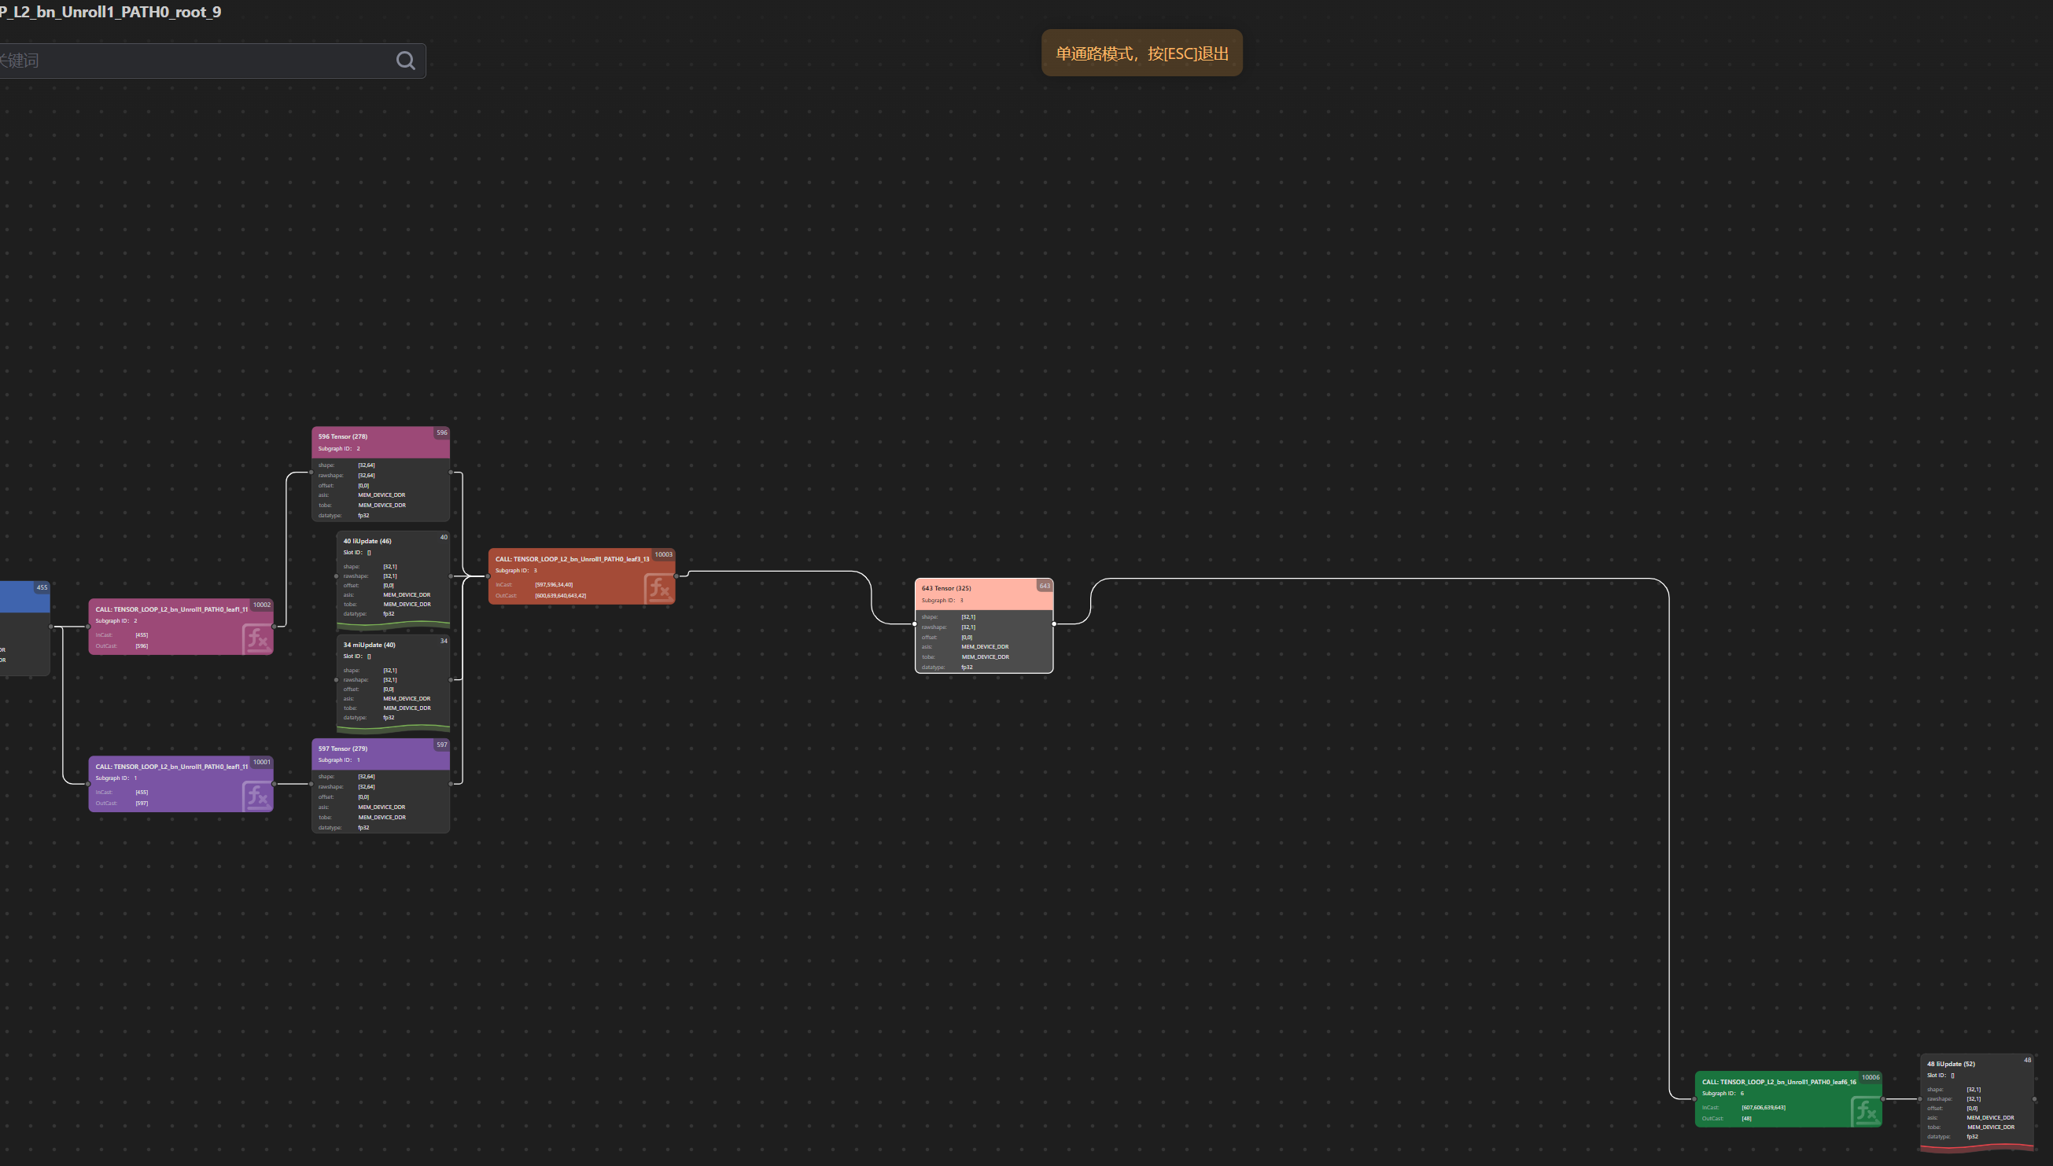Click CALL TENSOR_LOOP leaf6_16 node title
Image resolution: width=2053 pixels, height=1166 pixels.
point(1778,1082)
